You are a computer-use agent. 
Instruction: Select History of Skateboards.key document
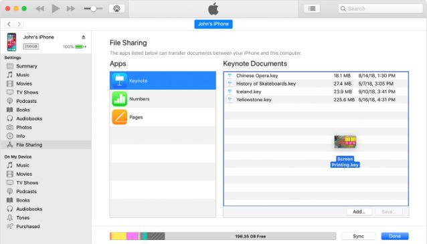[x=316, y=84]
